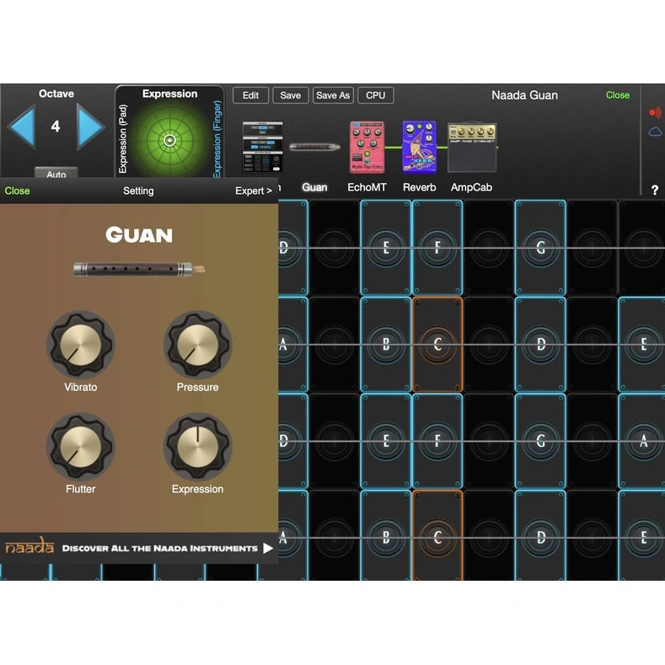Tap the F pad in third row
Screen dimensions: 665x665
click(437, 441)
